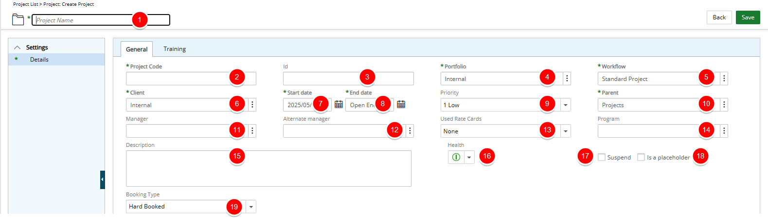This screenshot has width=768, height=223.
Task: Click into the Project Code field
Action: tap(191, 79)
